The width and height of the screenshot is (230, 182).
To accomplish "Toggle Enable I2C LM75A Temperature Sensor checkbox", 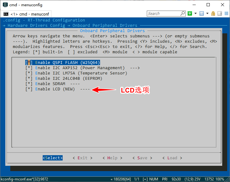I will pos(29,73).
